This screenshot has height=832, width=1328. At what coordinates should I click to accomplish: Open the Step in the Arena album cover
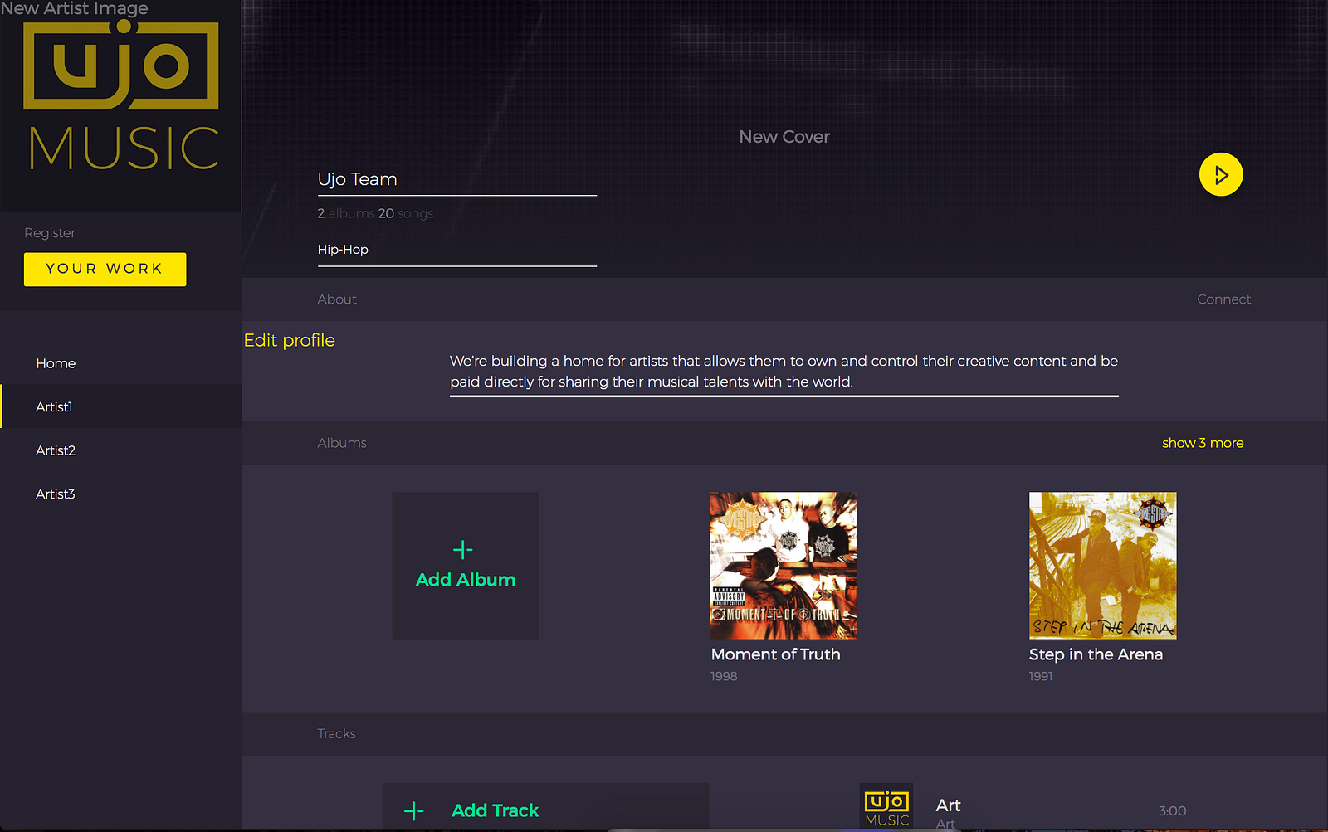(x=1103, y=566)
